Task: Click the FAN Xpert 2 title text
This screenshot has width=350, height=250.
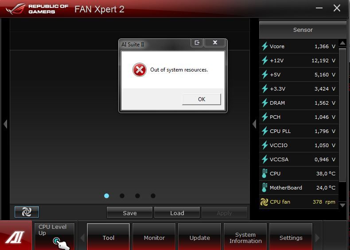Action: 99,9
